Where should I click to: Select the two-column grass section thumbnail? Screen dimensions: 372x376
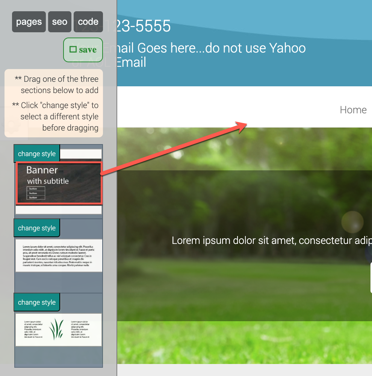coord(59,330)
